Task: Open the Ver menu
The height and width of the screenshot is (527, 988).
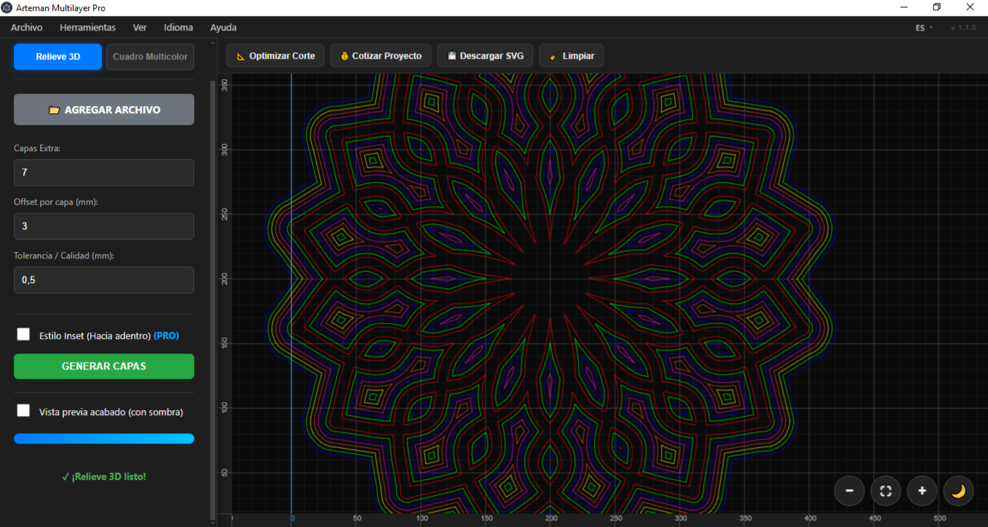Action: (x=140, y=28)
